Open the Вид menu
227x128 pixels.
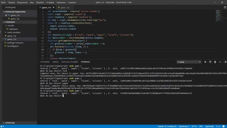coord(32,2)
